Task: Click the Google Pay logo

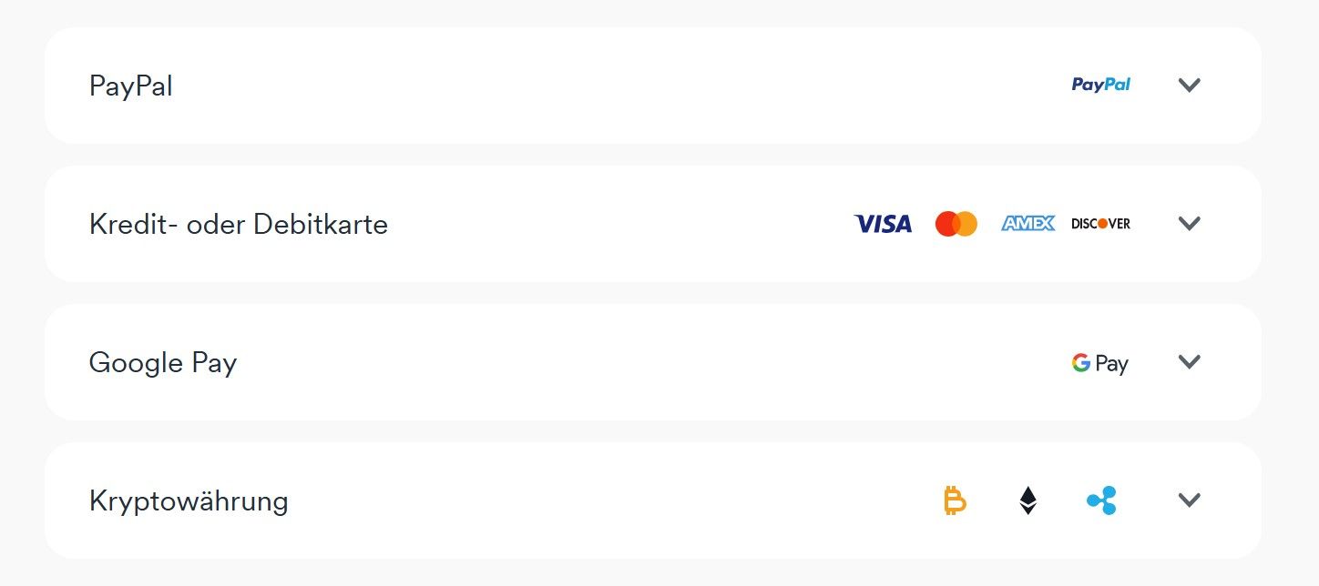Action: (1100, 363)
